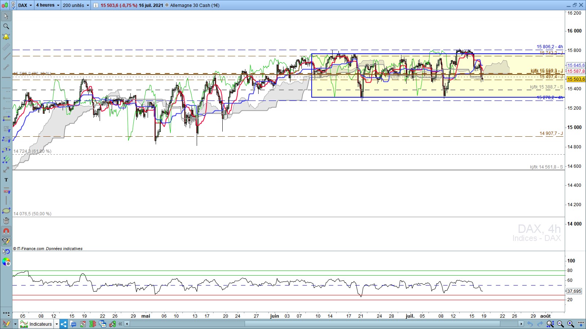The image size is (586, 329).
Task: Open the color wheel picker
Action: (x=6, y=262)
